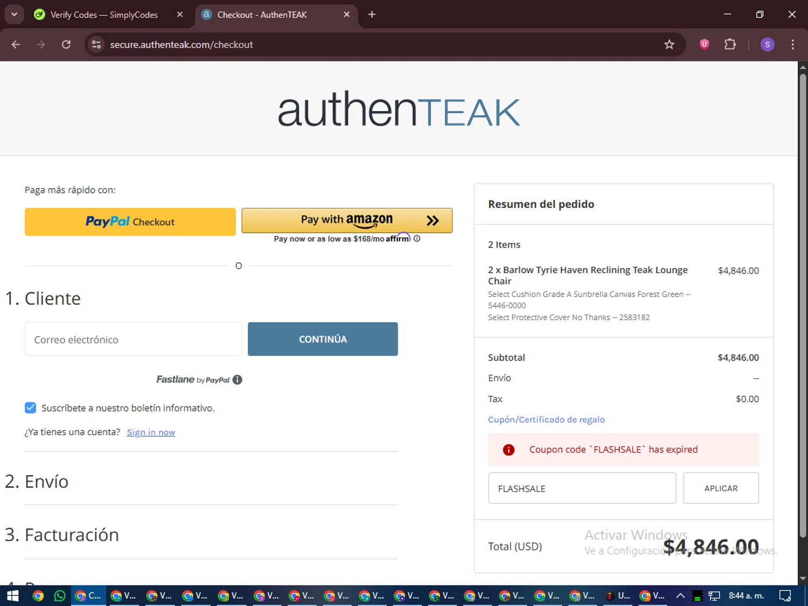Click Barlow Tyrie Haven Reclining item name
Viewport: 808px width, 606px height.
(588, 275)
